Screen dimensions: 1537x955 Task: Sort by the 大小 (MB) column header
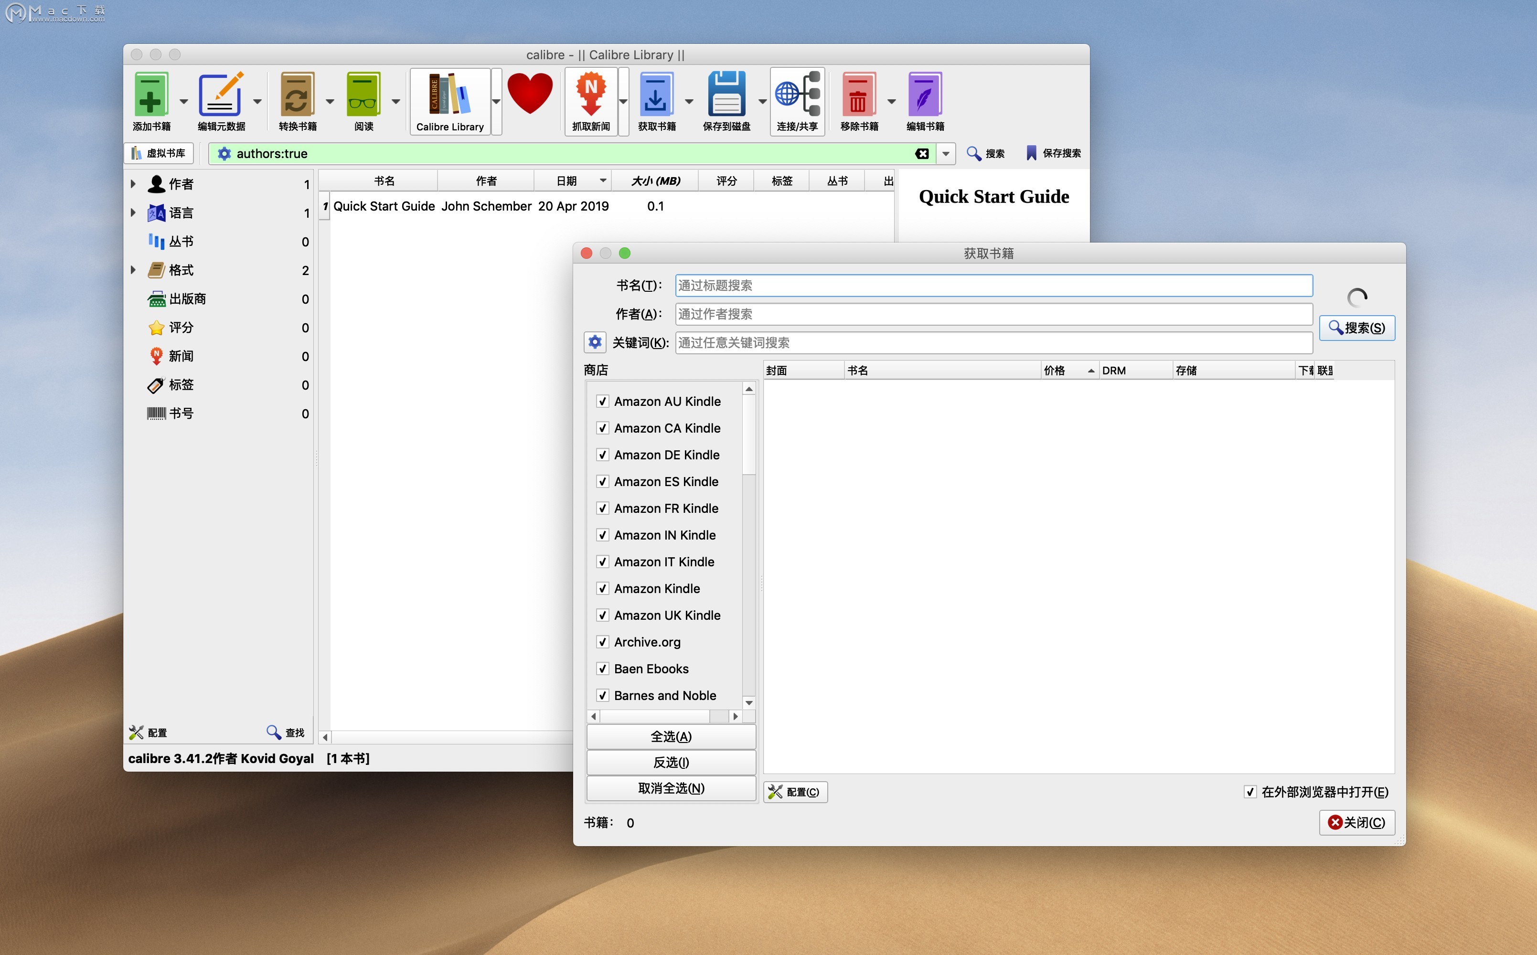coord(656,180)
